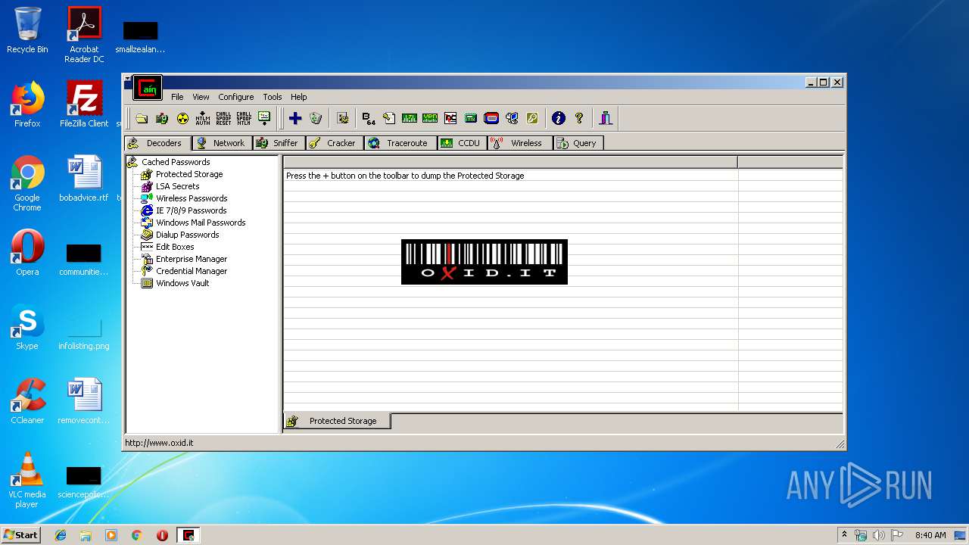Viewport: 969px width, 545px height.
Task: Open the File menu
Action: (x=177, y=97)
